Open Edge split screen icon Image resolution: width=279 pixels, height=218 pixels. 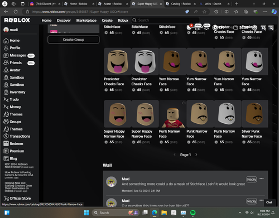click(x=227, y=12)
